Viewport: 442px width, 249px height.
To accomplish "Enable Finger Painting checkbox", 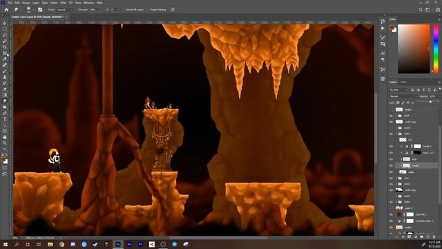I will click(x=148, y=10).
